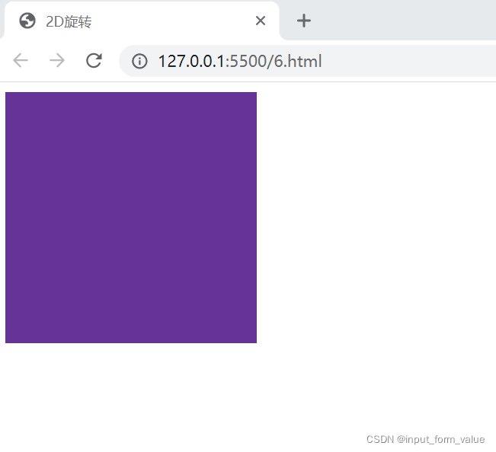Select the 2D旋转 browser tab

[x=142, y=21]
